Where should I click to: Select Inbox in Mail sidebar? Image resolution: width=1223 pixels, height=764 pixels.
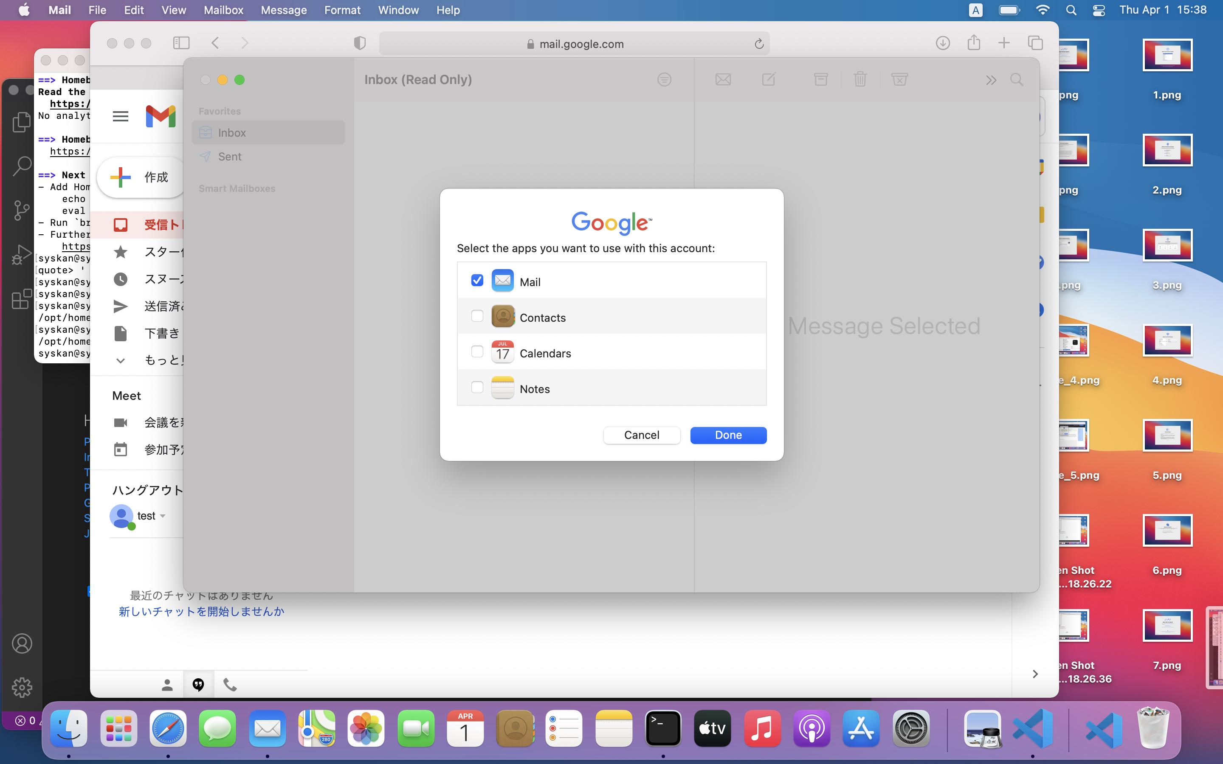[x=268, y=132]
